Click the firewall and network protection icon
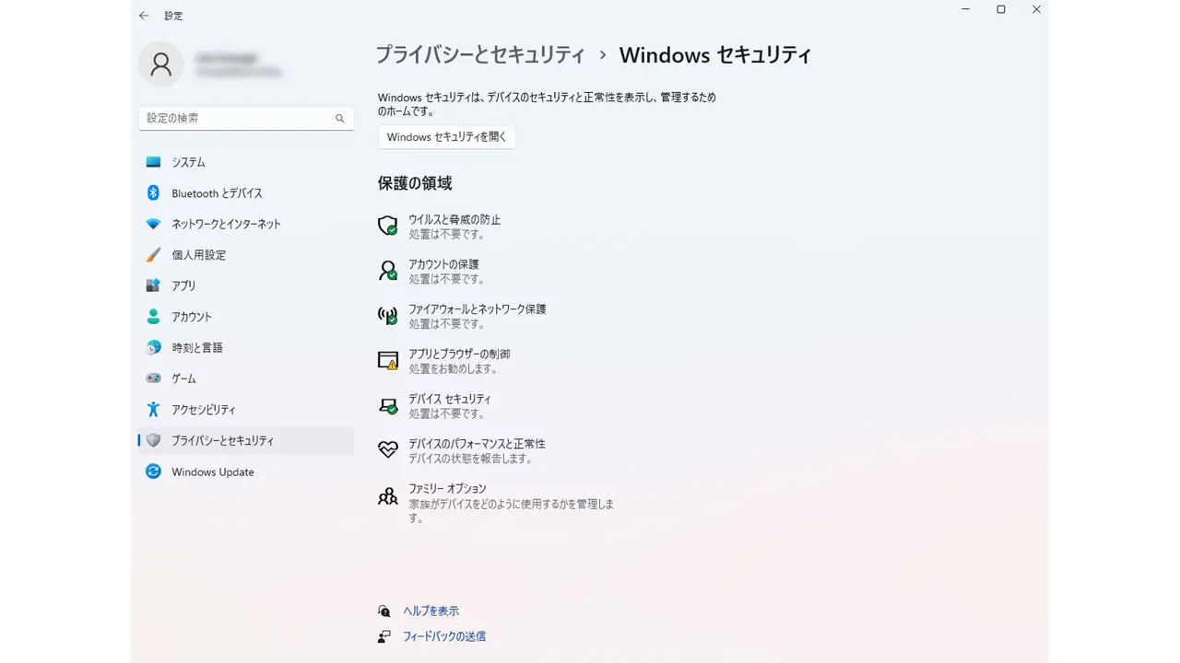This screenshot has height=663, width=1180. [388, 316]
